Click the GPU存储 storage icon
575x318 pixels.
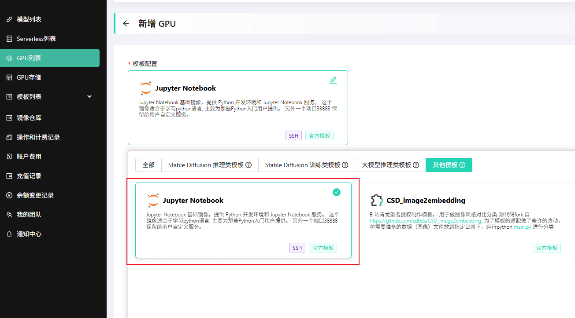click(x=9, y=77)
